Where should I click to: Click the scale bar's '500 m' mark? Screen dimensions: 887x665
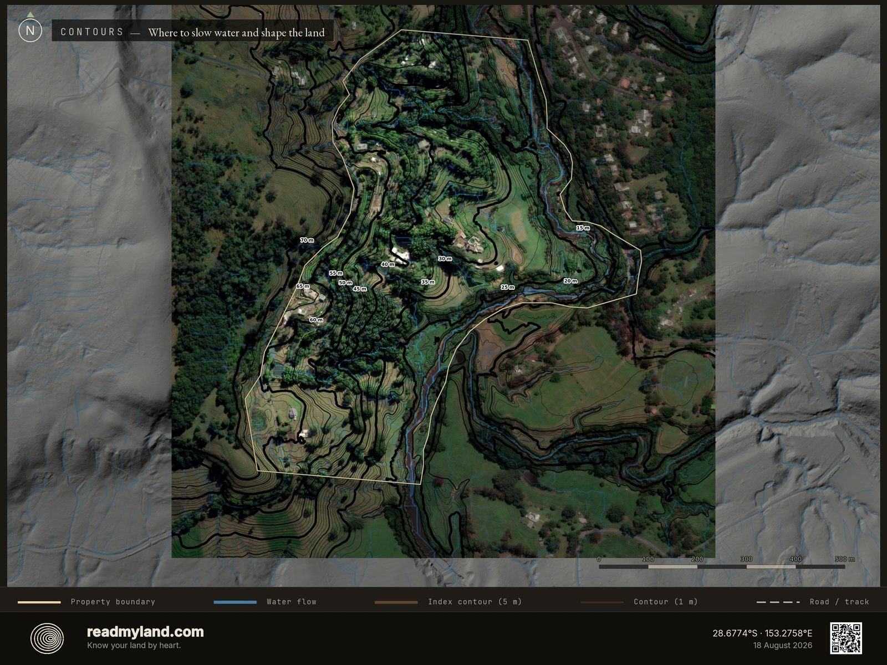pyautogui.click(x=845, y=559)
